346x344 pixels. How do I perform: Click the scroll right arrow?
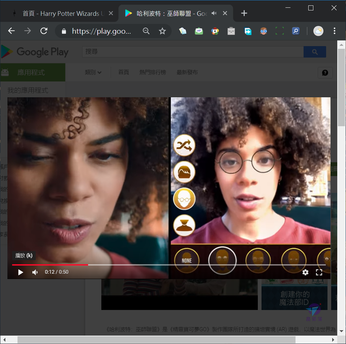pos(333,340)
